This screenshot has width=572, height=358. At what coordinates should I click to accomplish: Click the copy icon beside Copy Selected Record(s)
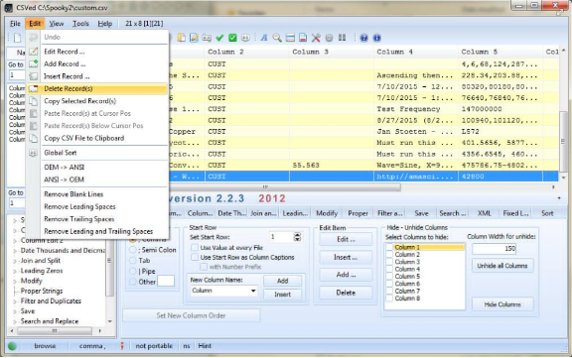pos(33,101)
